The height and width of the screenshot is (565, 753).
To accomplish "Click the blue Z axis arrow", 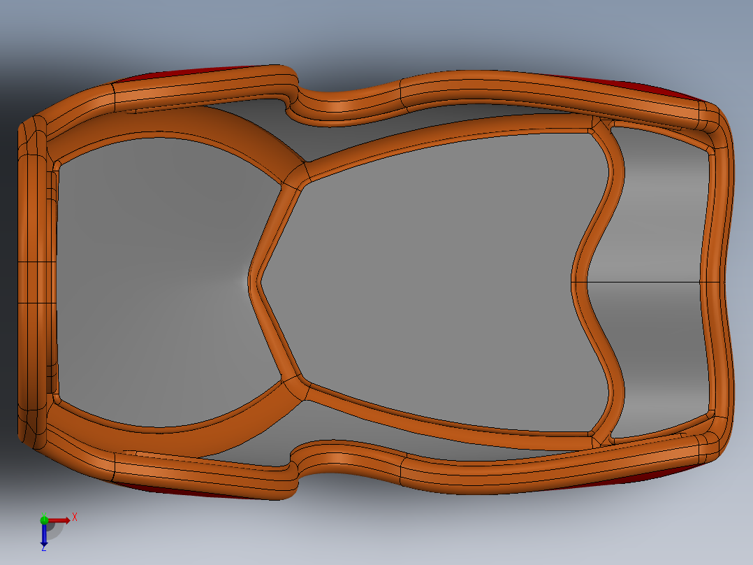I will tap(44, 535).
